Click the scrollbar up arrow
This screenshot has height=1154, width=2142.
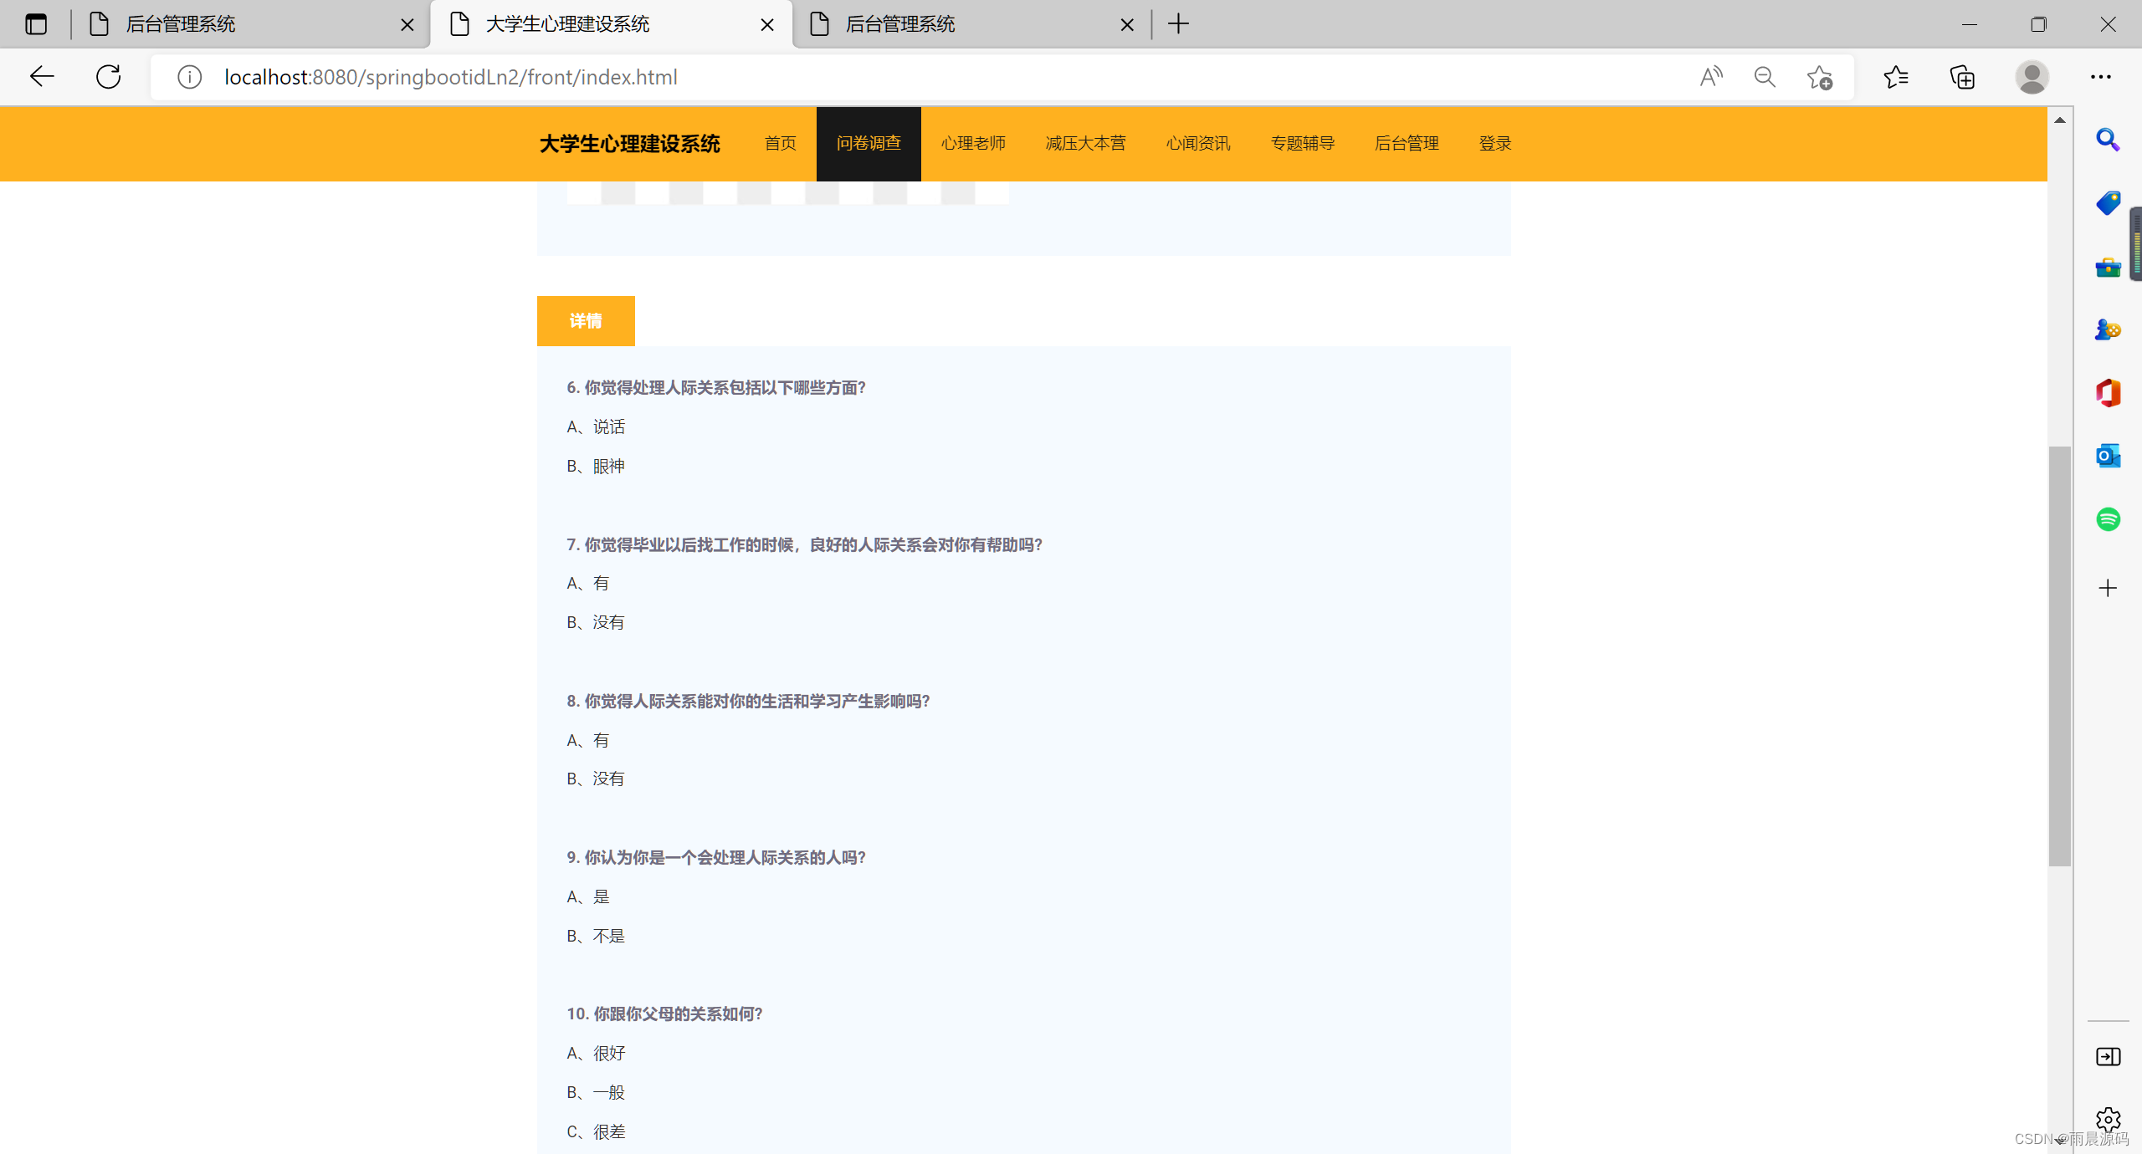click(2059, 120)
